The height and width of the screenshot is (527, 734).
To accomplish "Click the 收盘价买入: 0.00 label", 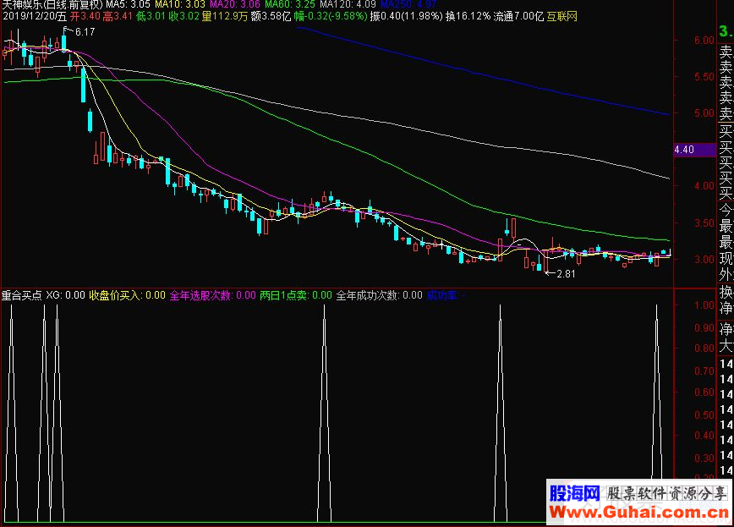I will coord(128,295).
